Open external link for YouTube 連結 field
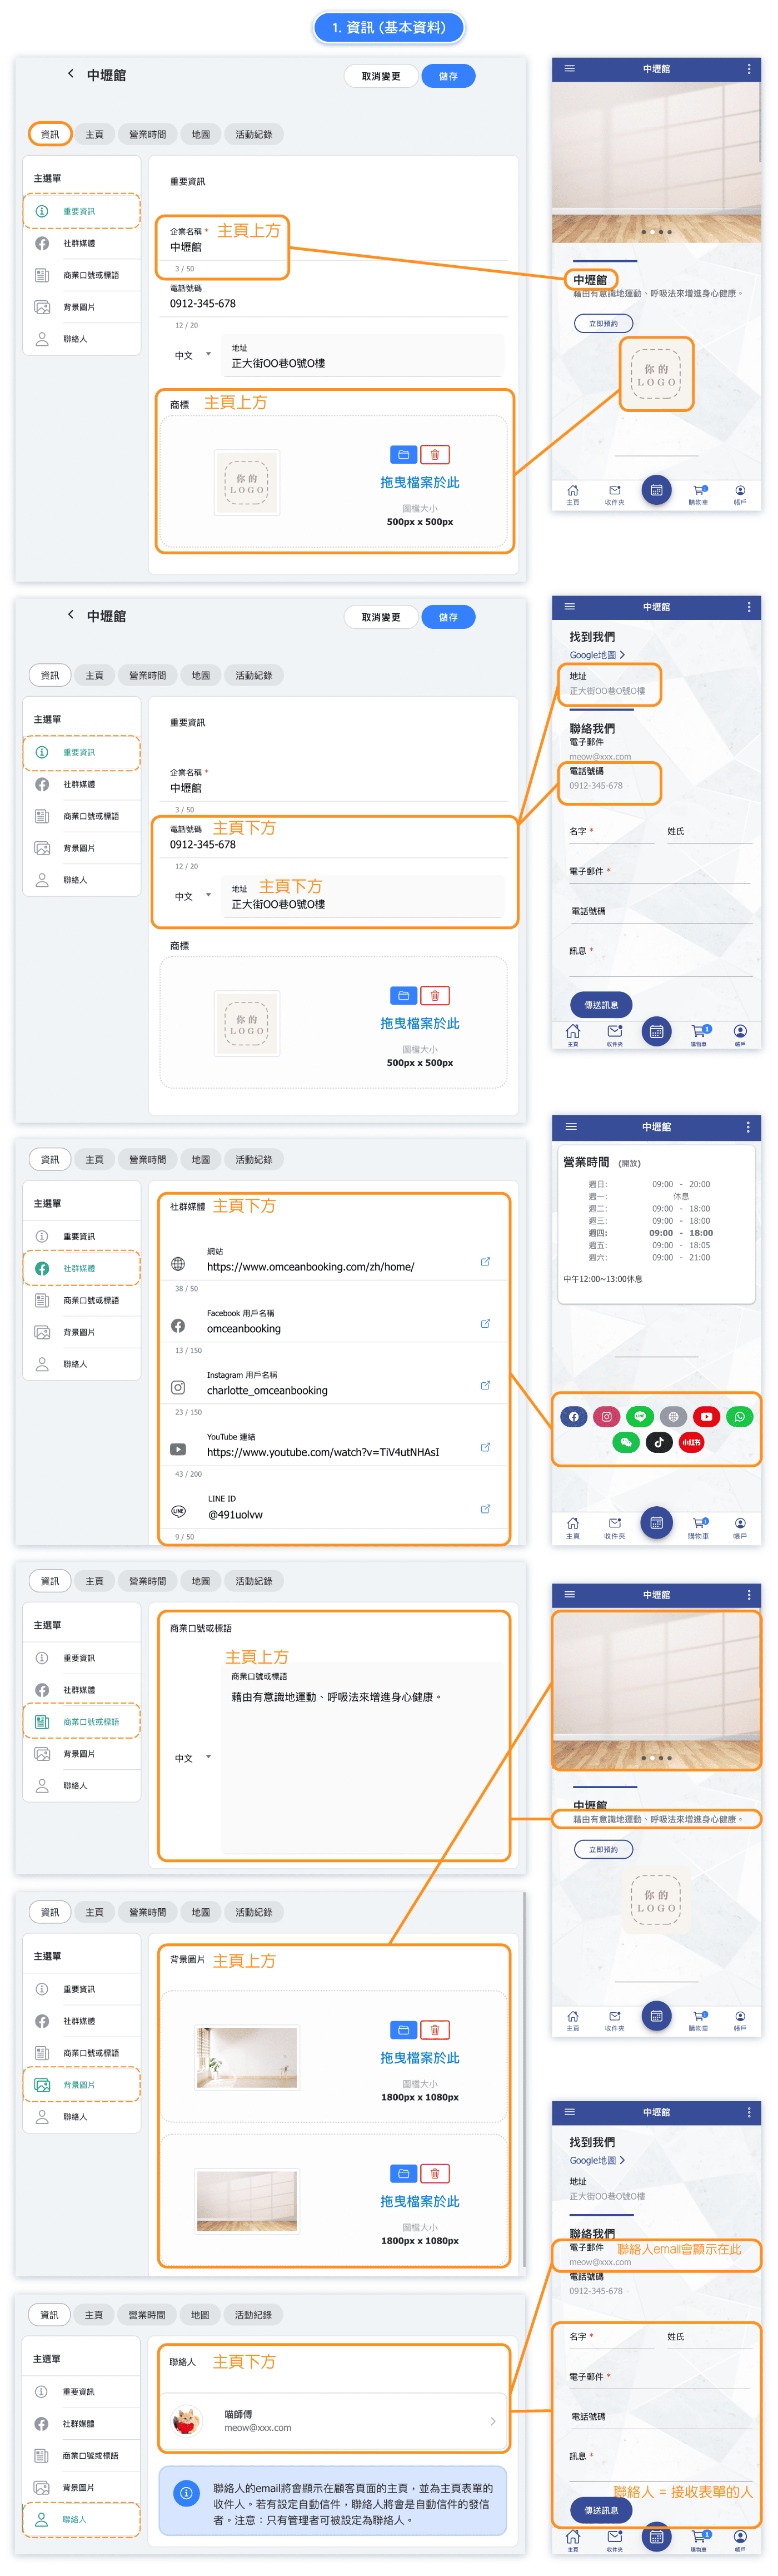 (x=485, y=1447)
